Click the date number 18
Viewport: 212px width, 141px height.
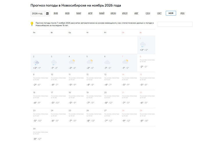click(x=70, y=93)
